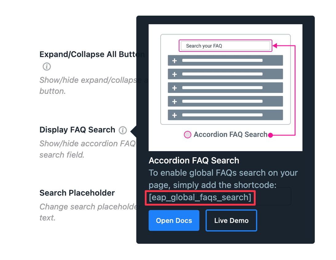Image resolution: width=336 pixels, height=260 pixels.
Task: Click the [eap_global_faqs_search] shortcode text
Action: [x=200, y=197]
